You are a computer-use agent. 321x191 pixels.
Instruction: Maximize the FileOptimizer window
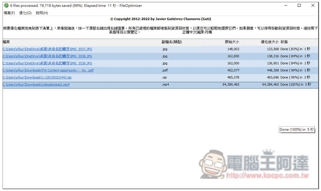click(x=299, y=5)
